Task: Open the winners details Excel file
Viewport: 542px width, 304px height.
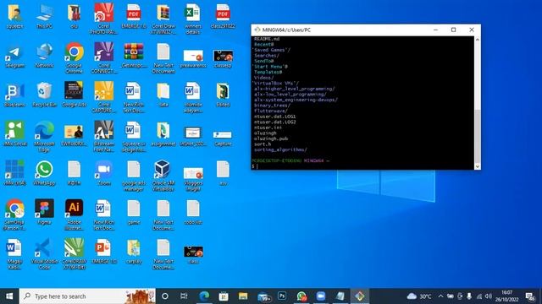Action: pos(193,19)
